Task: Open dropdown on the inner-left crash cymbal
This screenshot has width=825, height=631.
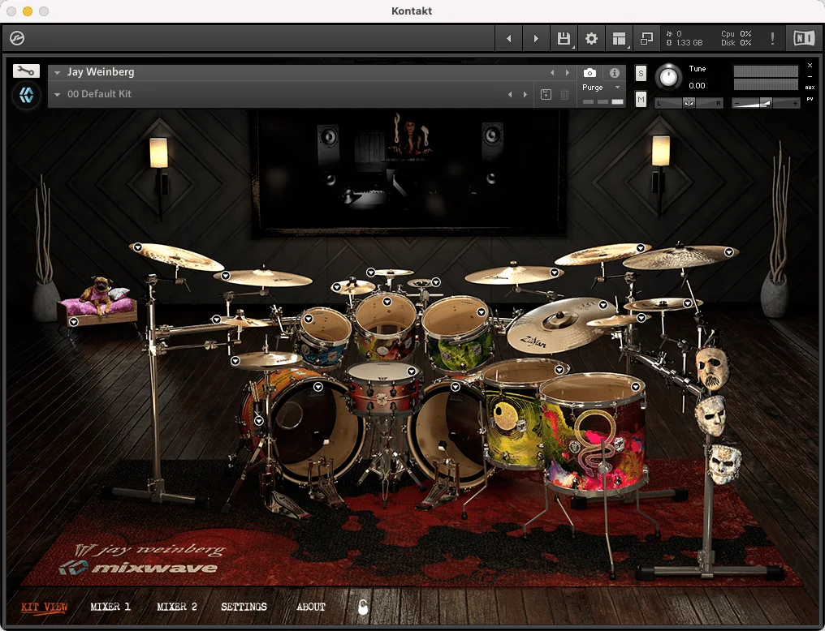Action: click(x=225, y=275)
